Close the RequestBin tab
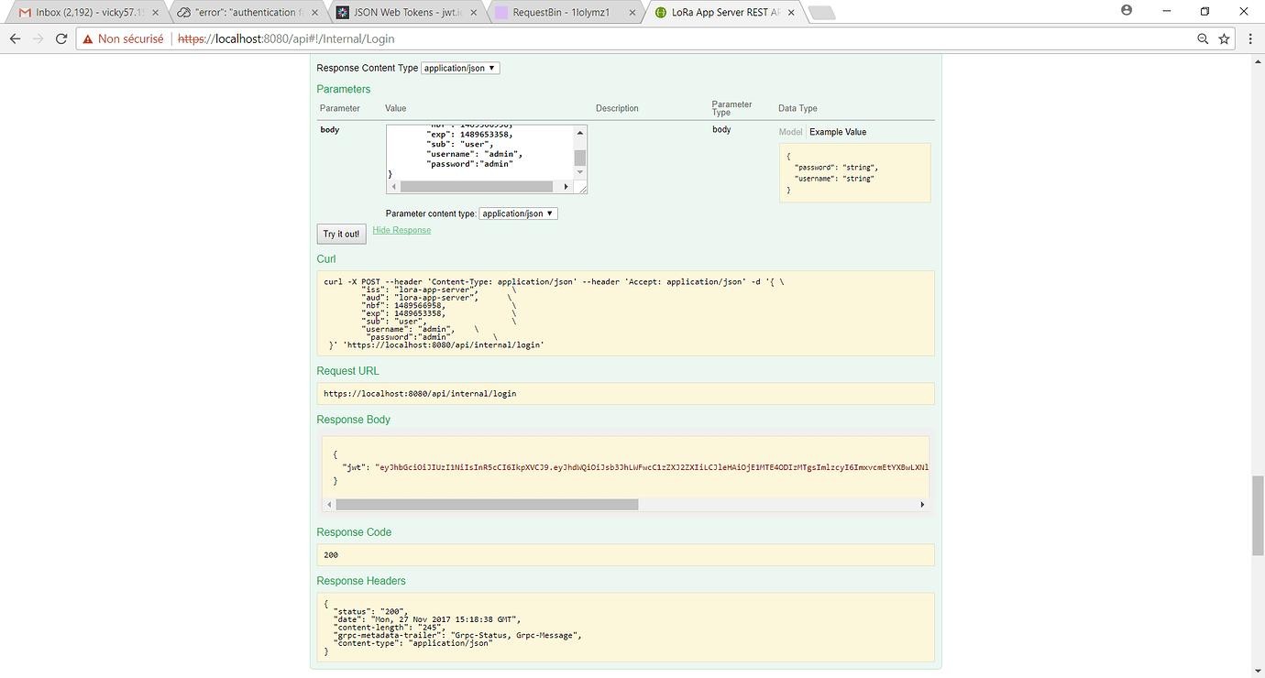Image resolution: width=1265 pixels, height=678 pixels. [x=631, y=13]
